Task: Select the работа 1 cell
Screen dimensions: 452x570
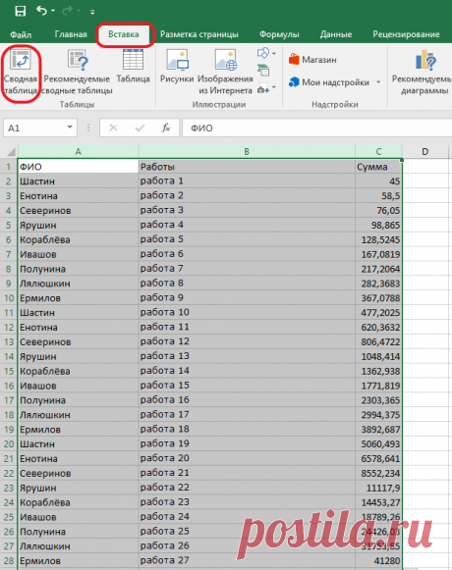Action: coord(247,181)
